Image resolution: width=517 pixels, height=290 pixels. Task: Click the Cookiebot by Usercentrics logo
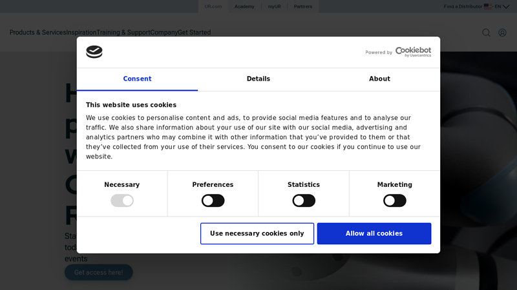[413, 52]
